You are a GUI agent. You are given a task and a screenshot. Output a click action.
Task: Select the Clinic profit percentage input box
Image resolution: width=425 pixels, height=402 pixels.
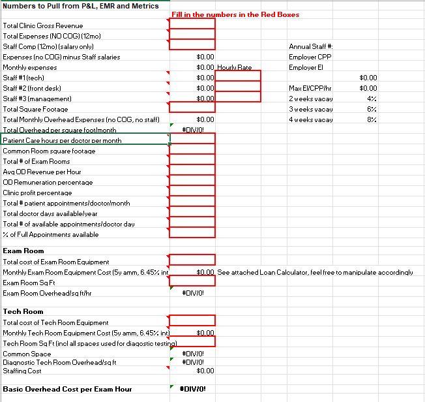click(x=192, y=192)
